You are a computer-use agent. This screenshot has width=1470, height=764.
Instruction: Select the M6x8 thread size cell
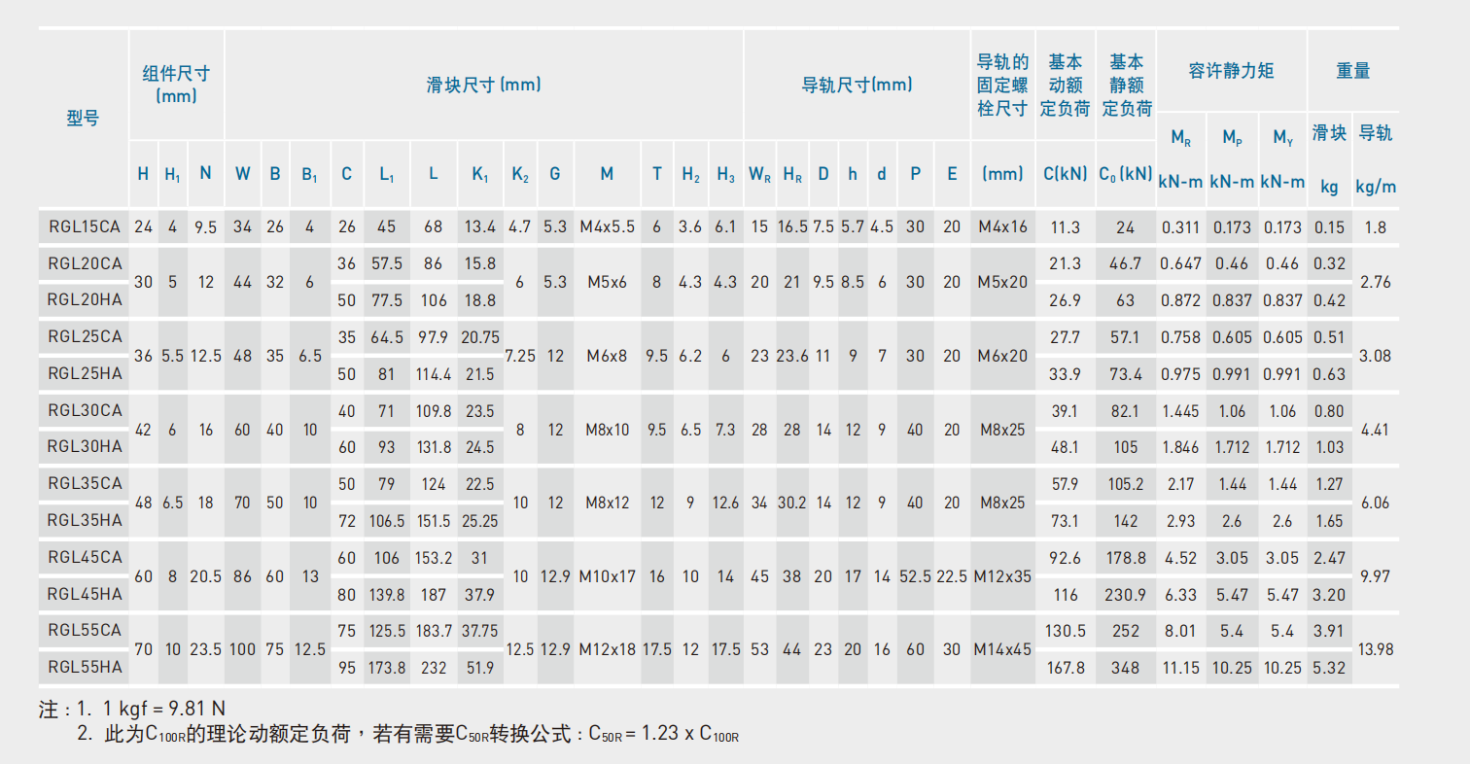click(607, 356)
